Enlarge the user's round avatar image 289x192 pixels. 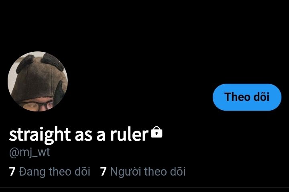click(x=38, y=81)
